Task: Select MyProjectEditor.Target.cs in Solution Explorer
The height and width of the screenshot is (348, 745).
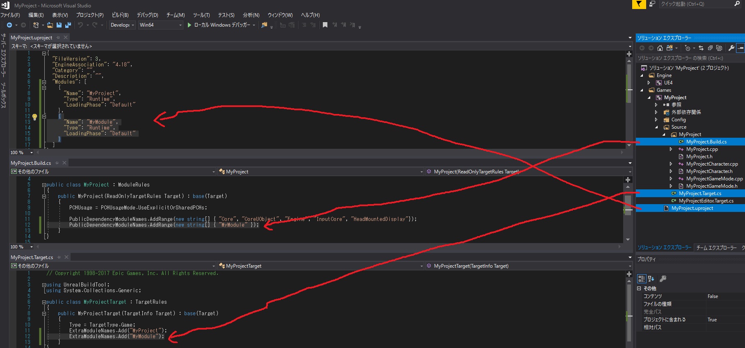Action: click(706, 201)
